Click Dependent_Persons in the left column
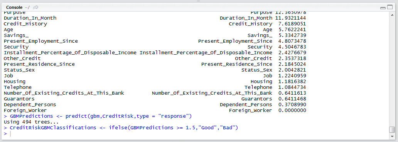 click(30, 105)
